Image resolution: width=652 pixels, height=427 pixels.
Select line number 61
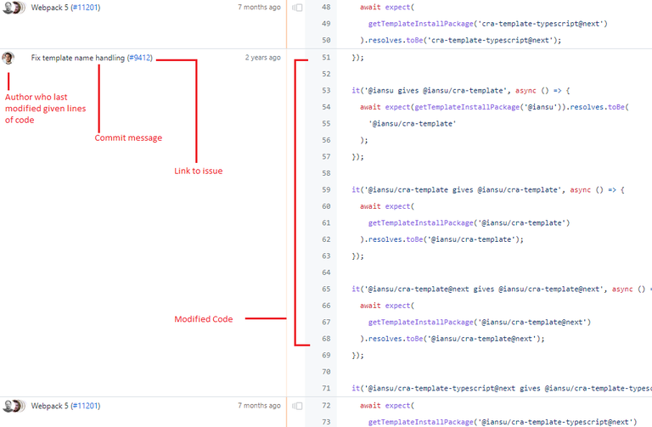[x=326, y=223]
